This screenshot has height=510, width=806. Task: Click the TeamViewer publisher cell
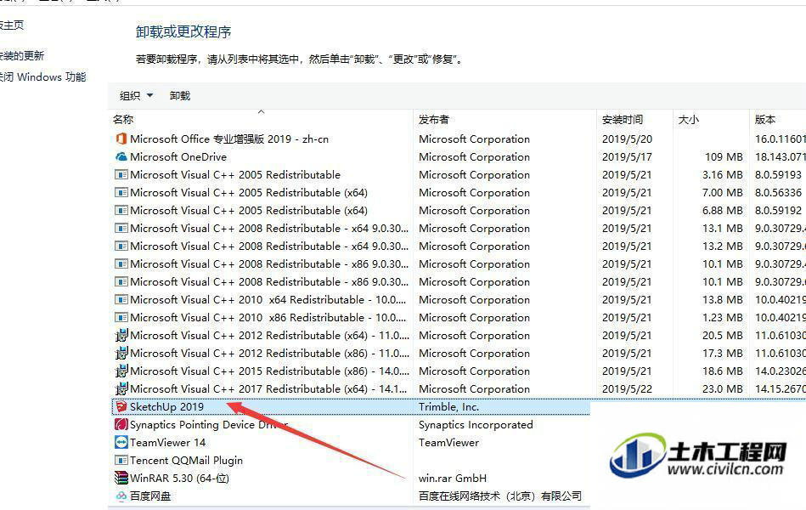tap(448, 442)
